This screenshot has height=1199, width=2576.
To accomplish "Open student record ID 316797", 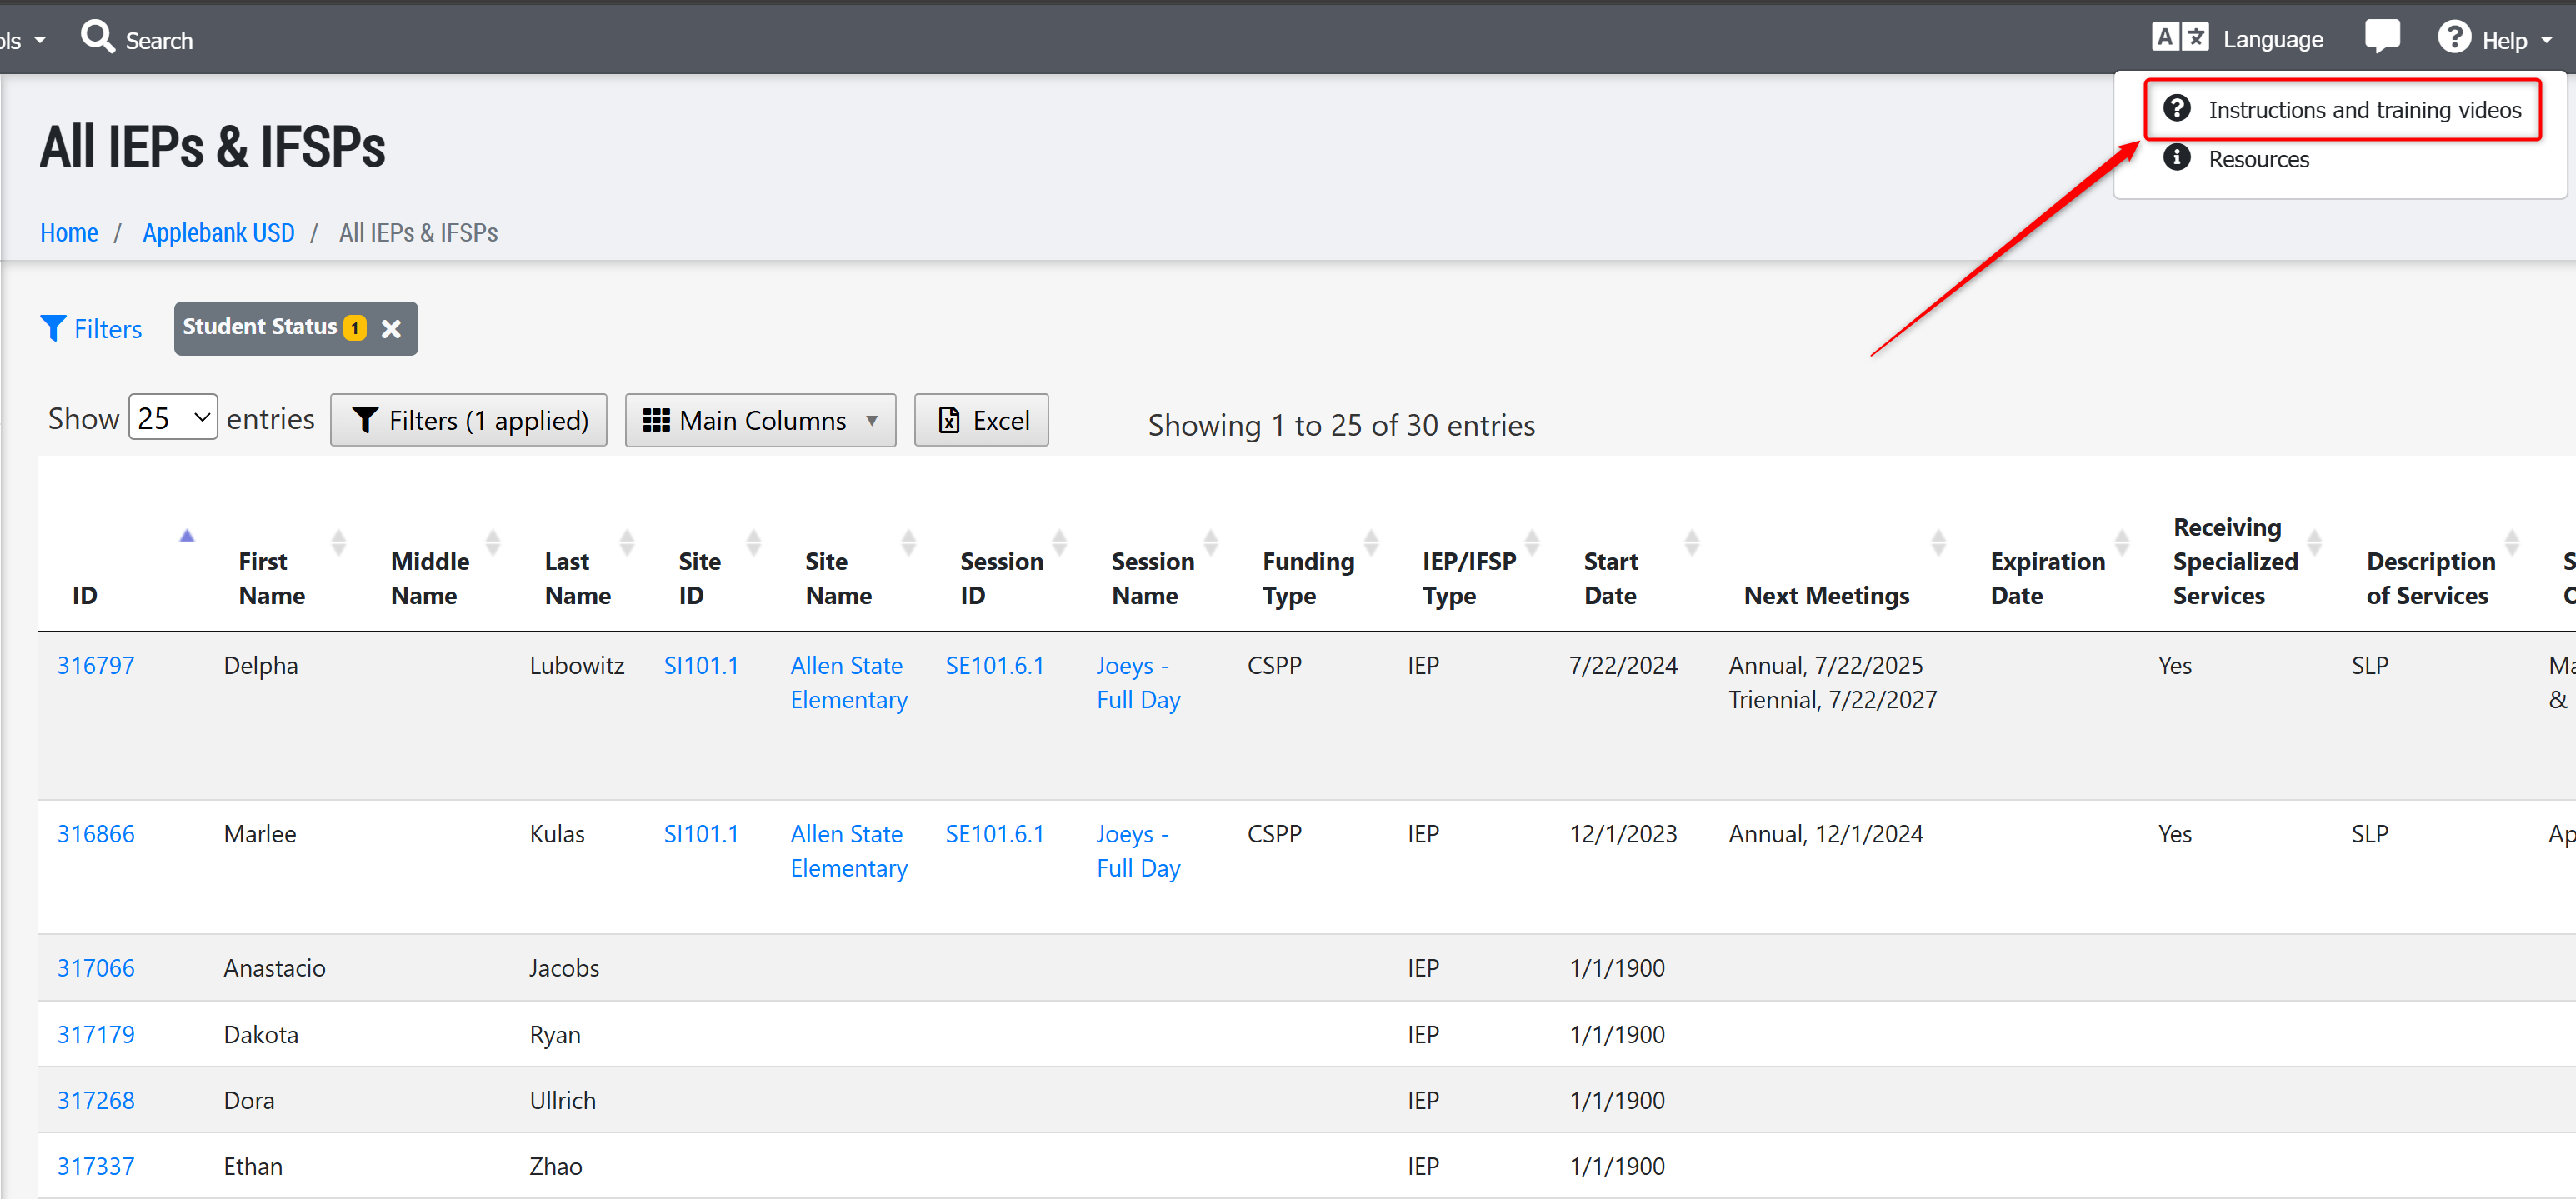I will [95, 665].
